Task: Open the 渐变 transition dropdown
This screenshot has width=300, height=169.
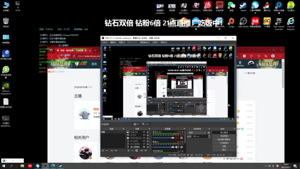Action: coord(197,133)
